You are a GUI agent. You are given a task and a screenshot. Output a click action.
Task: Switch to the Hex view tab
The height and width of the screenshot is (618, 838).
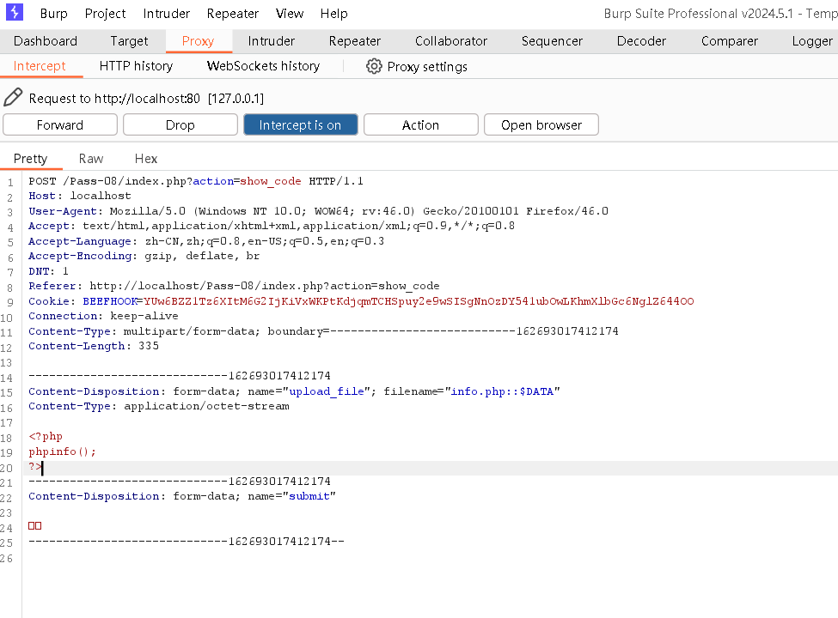(146, 159)
